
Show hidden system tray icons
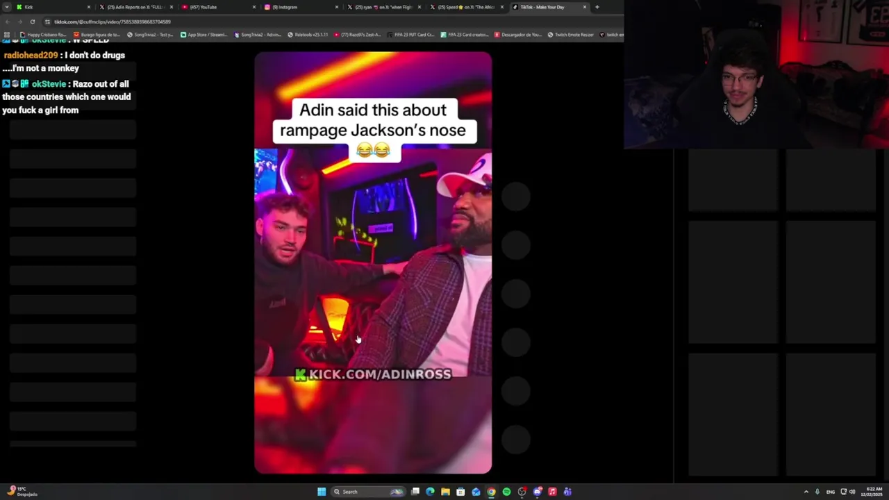pos(806,492)
